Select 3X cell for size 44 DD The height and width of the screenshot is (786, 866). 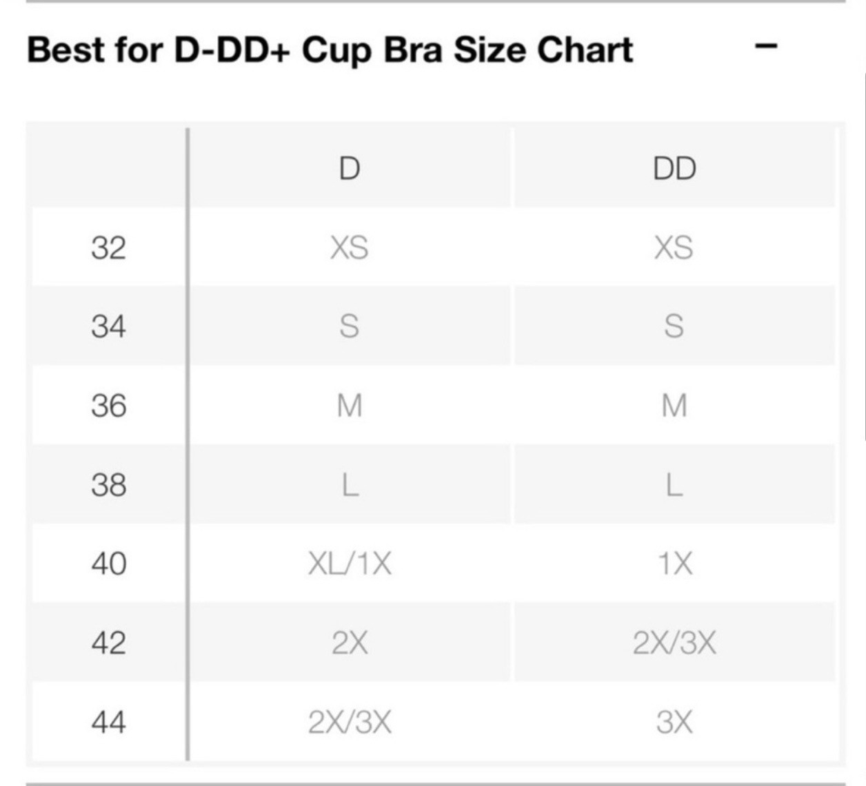tap(674, 722)
